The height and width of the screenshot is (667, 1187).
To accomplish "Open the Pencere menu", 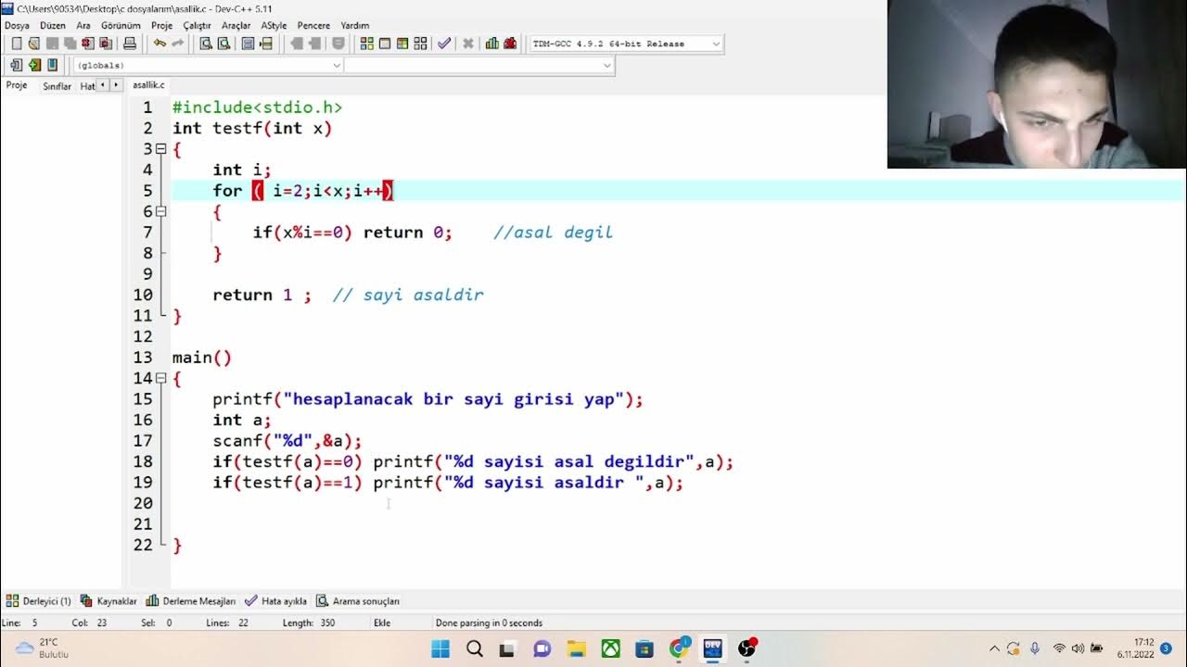I will (313, 25).
